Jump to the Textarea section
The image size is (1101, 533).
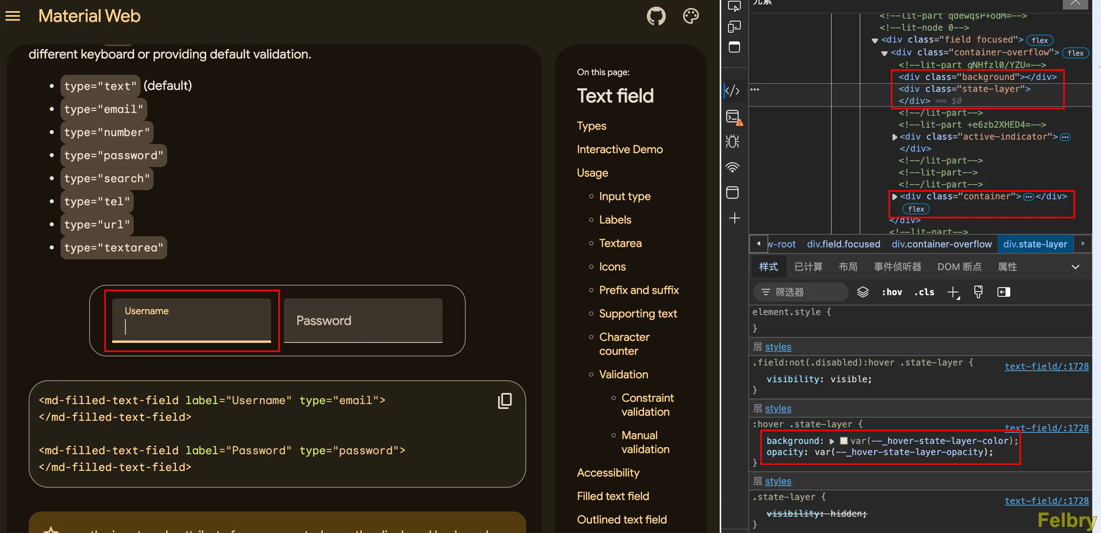(620, 243)
